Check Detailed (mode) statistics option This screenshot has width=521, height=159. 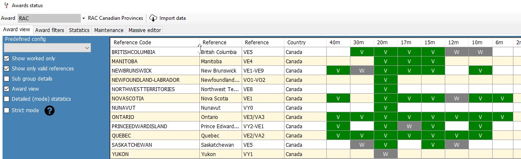pyautogui.click(x=6, y=99)
